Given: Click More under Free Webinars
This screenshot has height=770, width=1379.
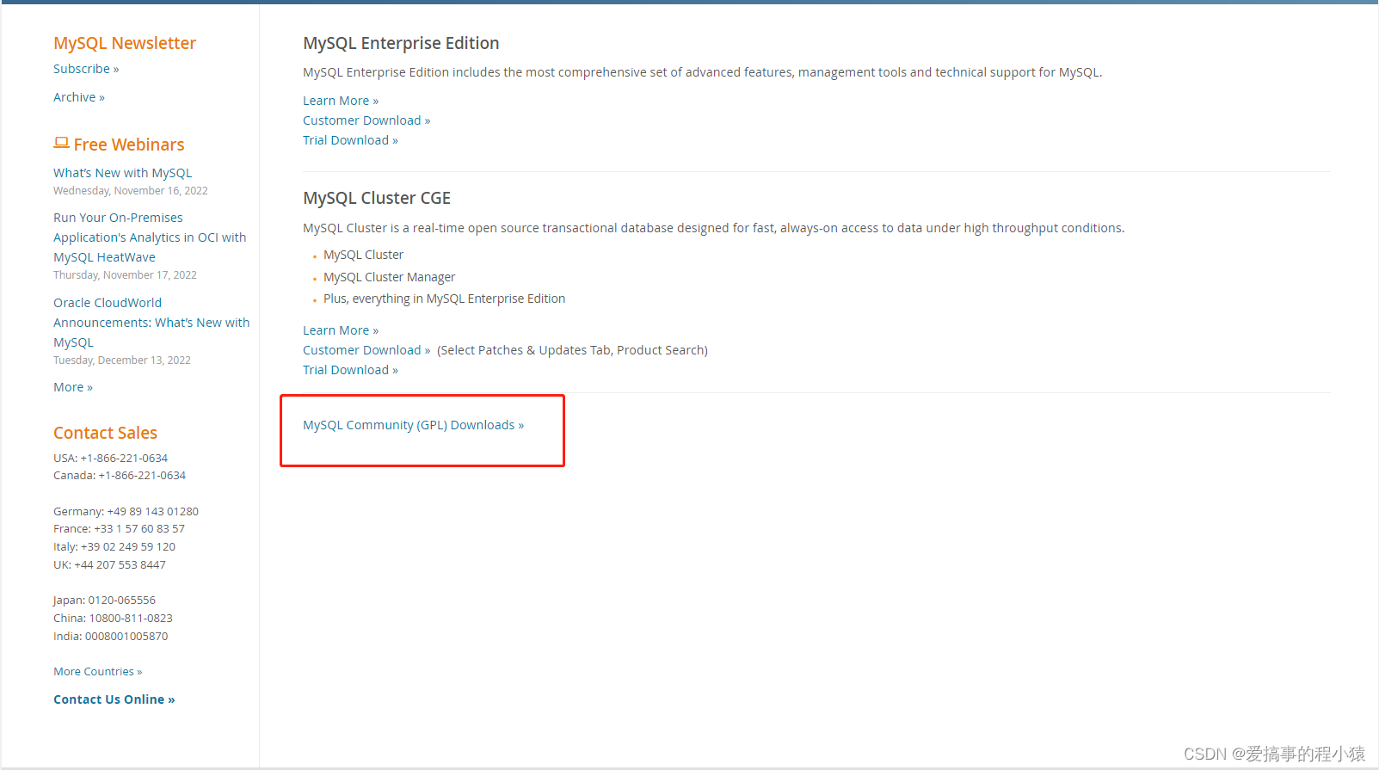Looking at the screenshot, I should pos(73,387).
